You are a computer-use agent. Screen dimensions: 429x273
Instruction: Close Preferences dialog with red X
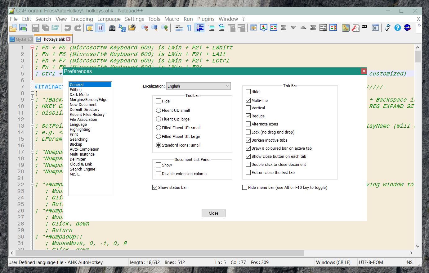[x=364, y=71]
